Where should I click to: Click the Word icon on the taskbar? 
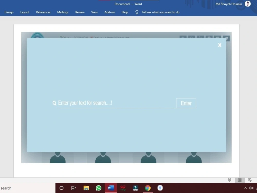pos(111,188)
